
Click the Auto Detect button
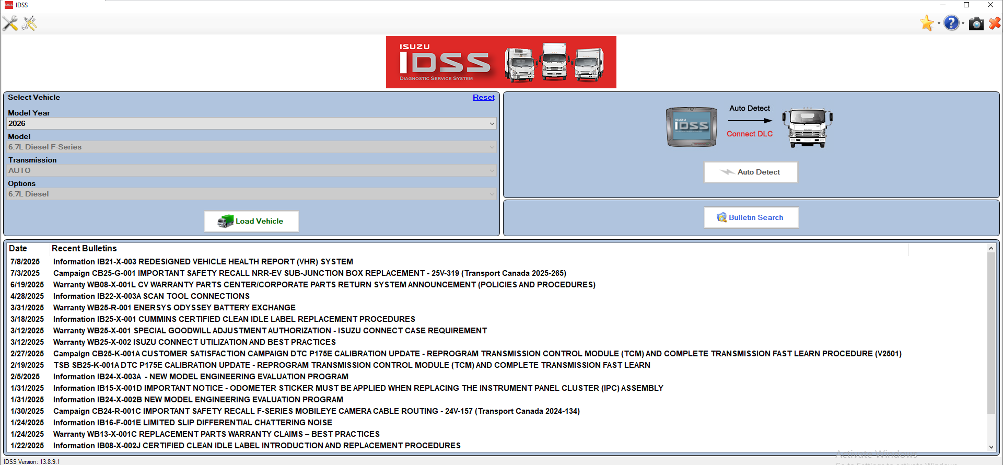(x=751, y=172)
